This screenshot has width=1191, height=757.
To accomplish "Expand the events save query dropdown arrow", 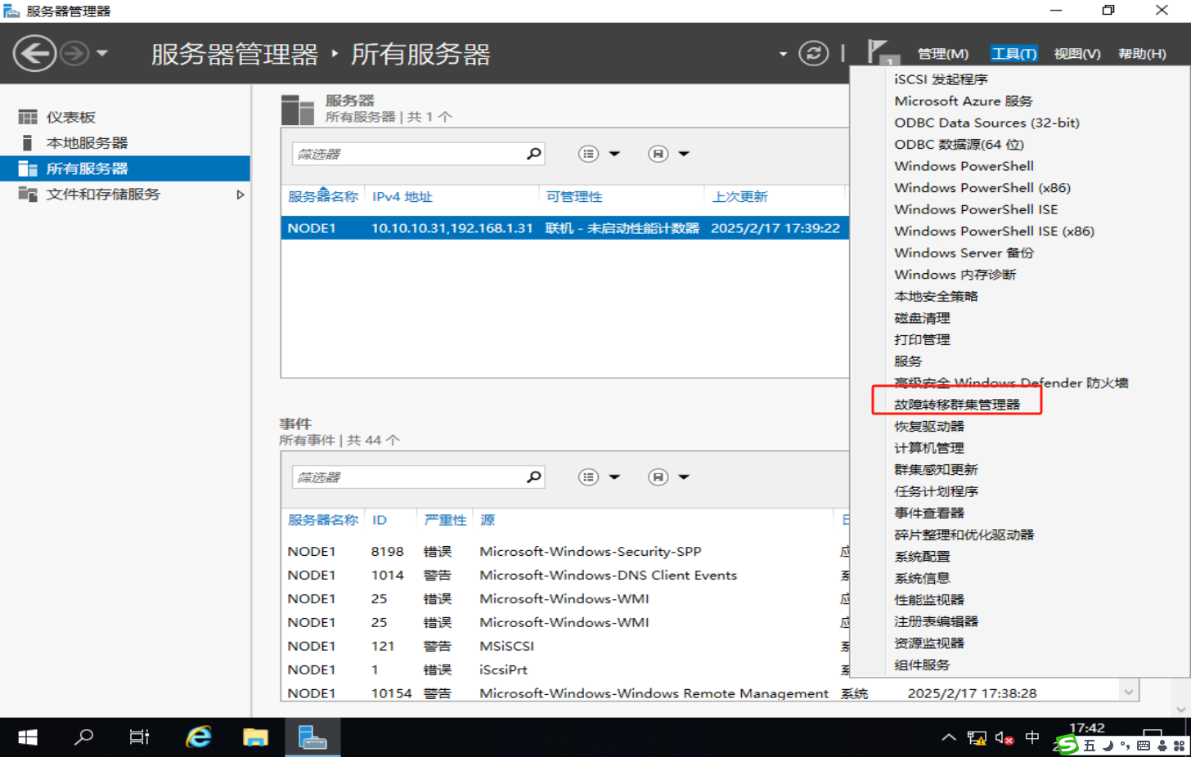I will [684, 477].
